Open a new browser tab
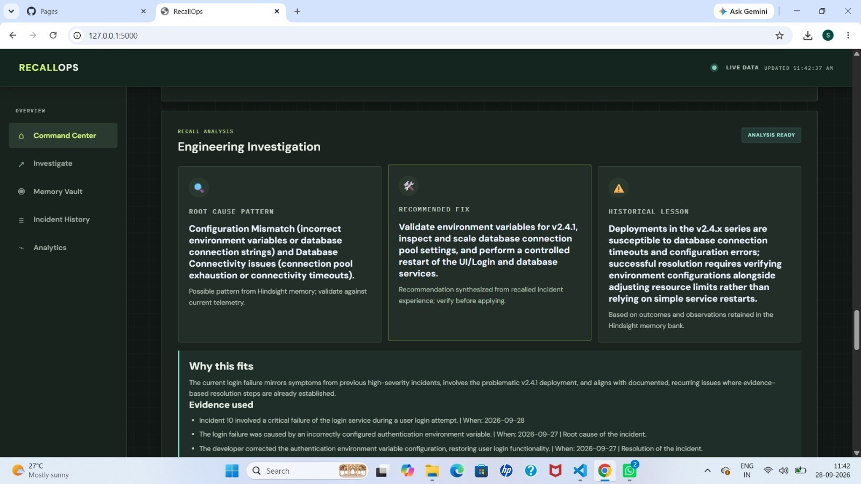 coord(297,11)
